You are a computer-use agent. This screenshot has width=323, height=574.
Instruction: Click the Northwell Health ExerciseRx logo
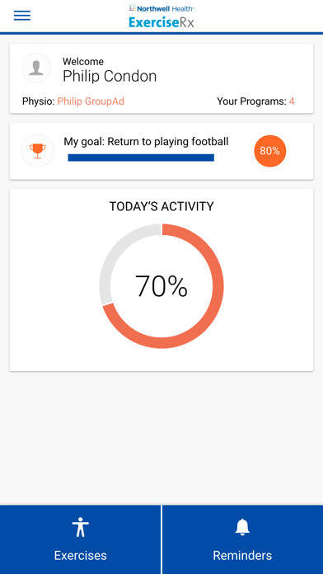[x=161, y=16]
